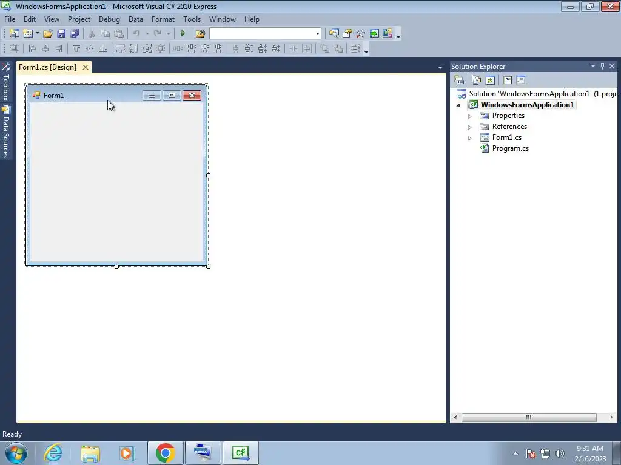Click the Make Same Width icon

pyautogui.click(x=121, y=48)
